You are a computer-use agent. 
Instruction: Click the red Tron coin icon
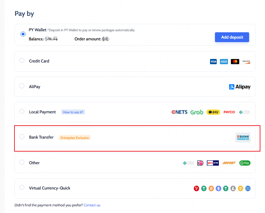tap(196, 188)
